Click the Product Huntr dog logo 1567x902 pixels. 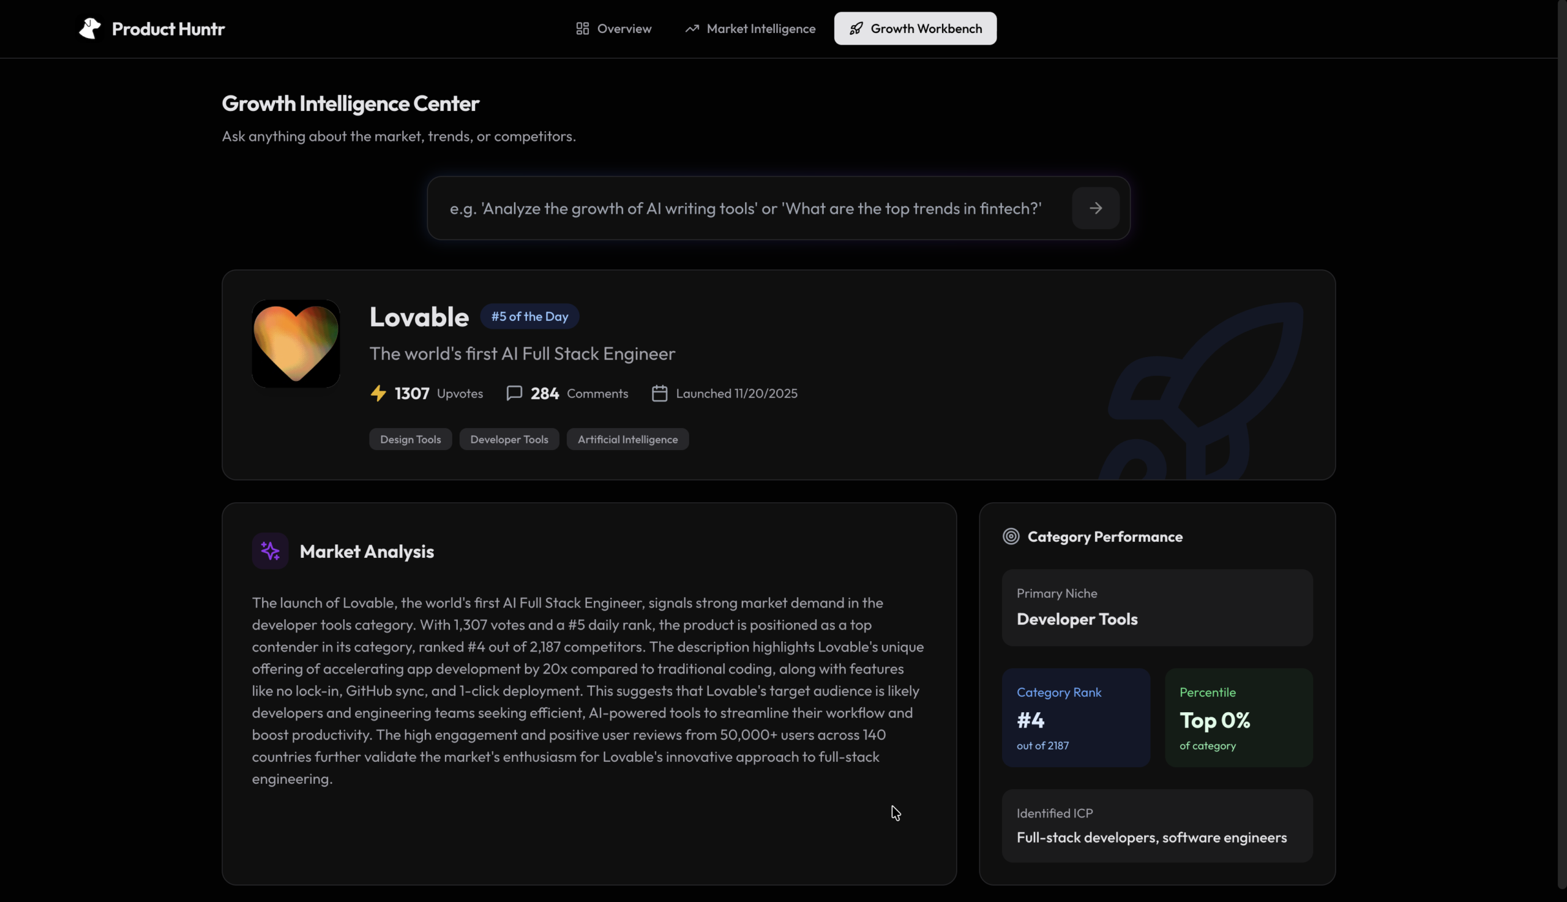click(90, 29)
